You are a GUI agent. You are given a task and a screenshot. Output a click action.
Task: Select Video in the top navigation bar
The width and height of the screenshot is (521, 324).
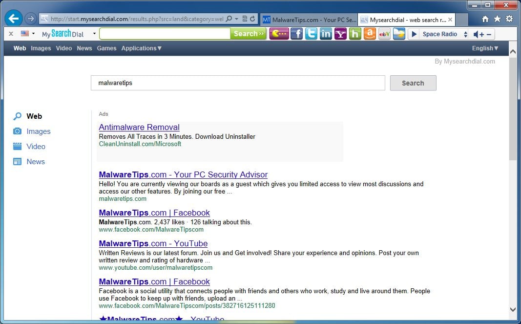tap(64, 48)
